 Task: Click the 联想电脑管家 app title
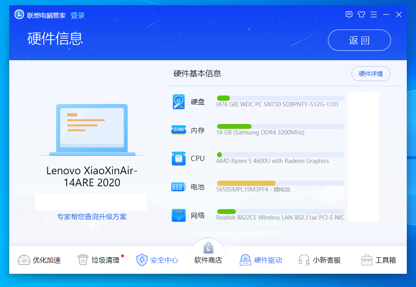(46, 15)
